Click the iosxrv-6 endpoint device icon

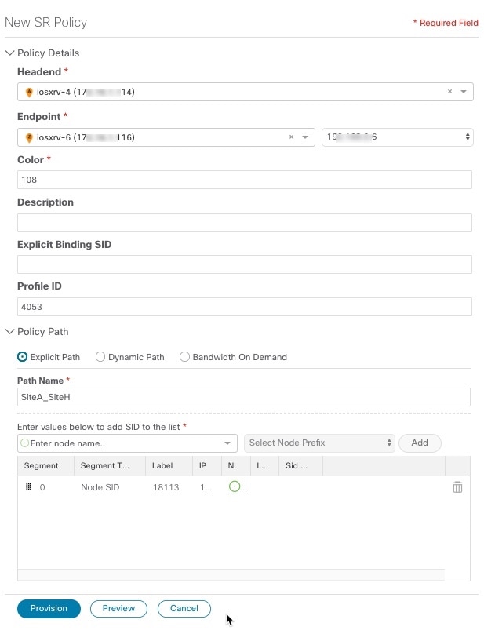pyautogui.click(x=29, y=138)
